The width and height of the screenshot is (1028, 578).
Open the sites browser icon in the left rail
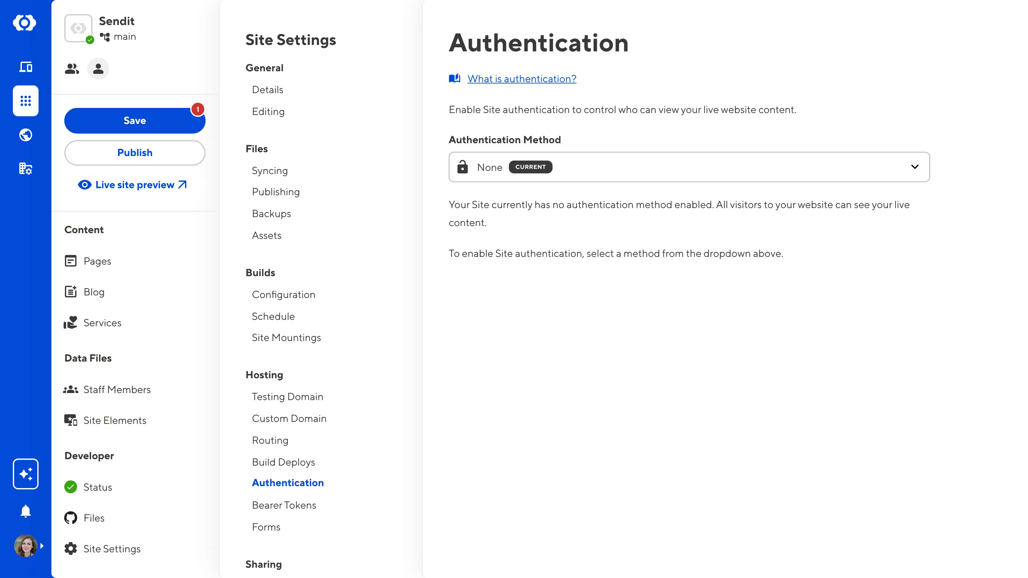pyautogui.click(x=26, y=67)
